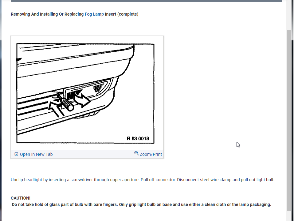Image resolution: width=294 pixels, height=221 pixels.
Task: Open the Fog Lamp link in heading
Action: tap(94, 14)
